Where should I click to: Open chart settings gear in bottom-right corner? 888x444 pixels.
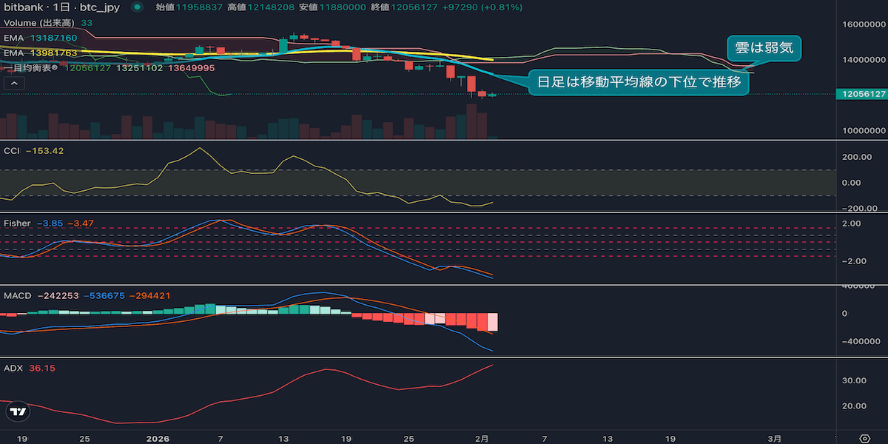[864, 438]
